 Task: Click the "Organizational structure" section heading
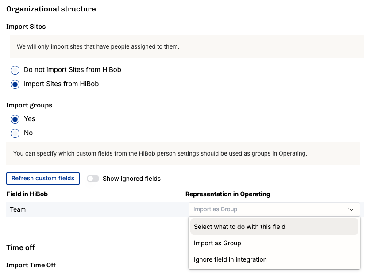click(51, 9)
